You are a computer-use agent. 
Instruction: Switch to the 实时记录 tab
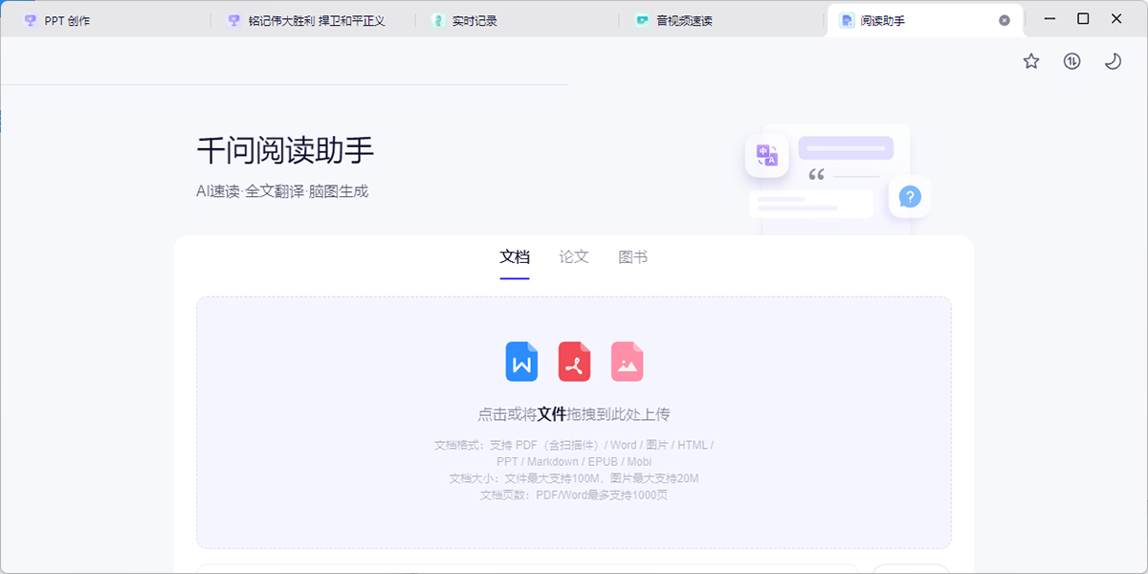click(475, 20)
